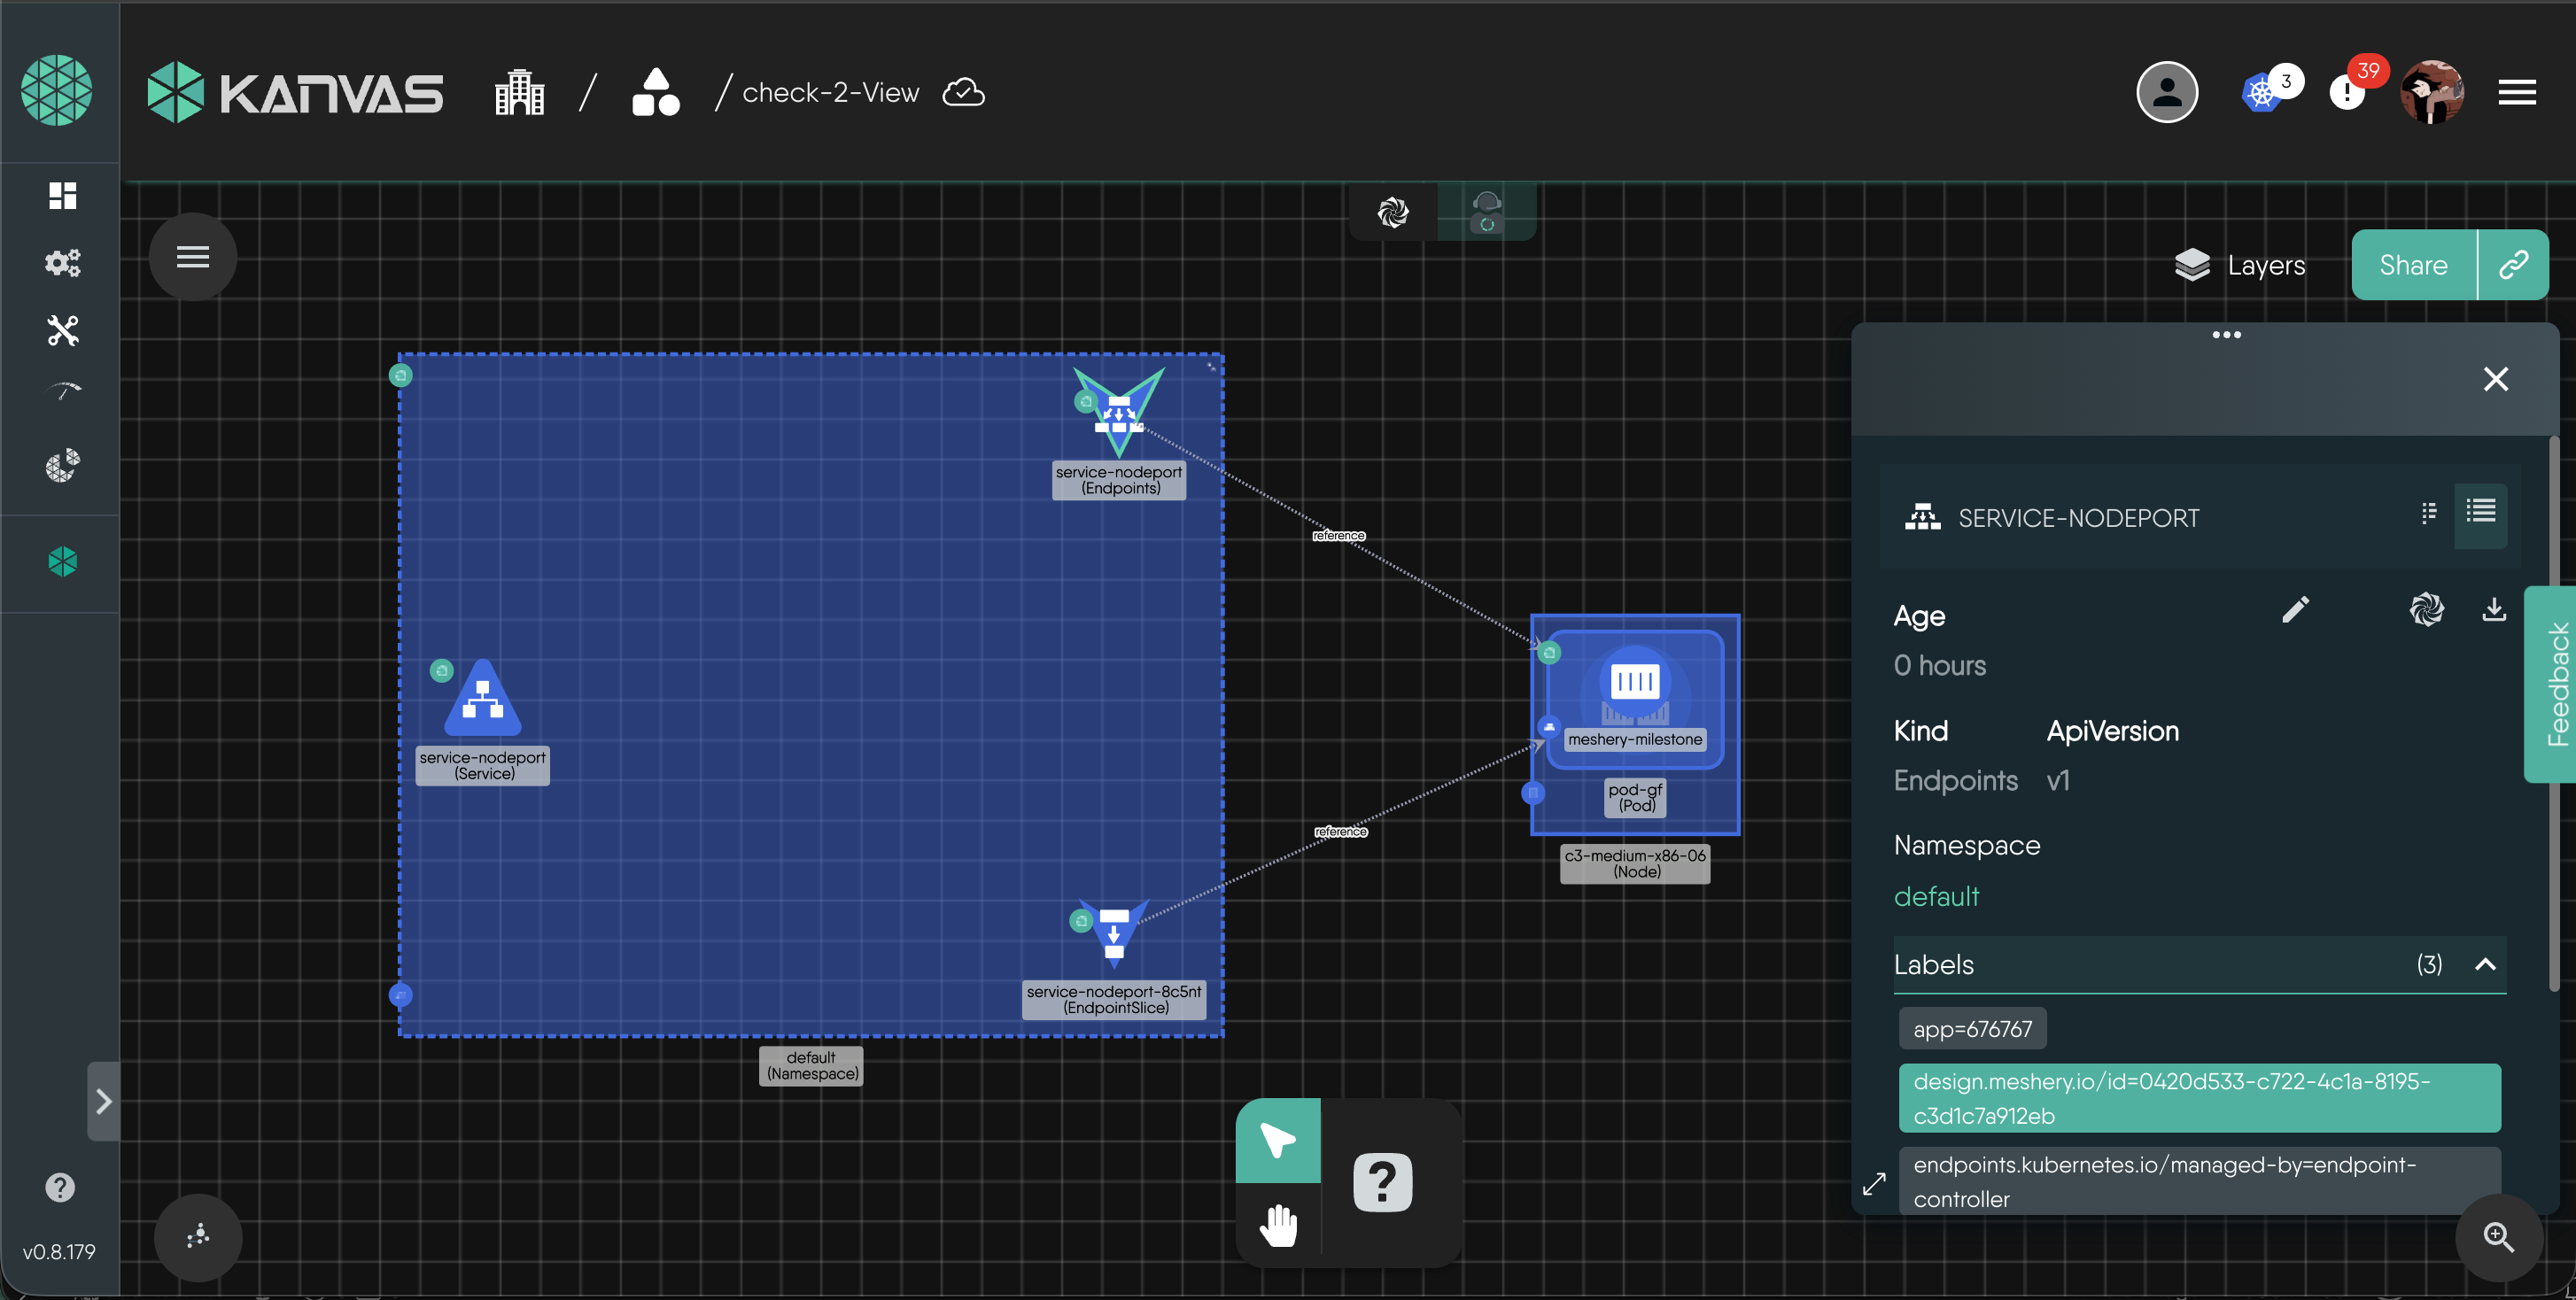
Task: Click service-nodeport Service node on canvas
Action: pos(483,700)
